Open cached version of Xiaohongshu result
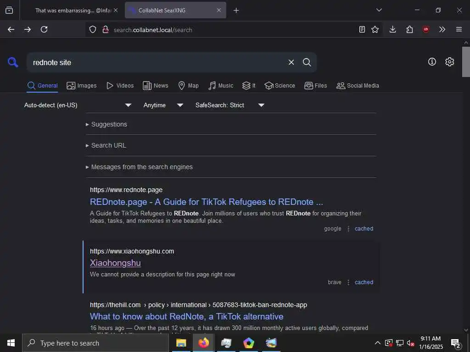Viewport: 470px width, 352px height. click(364, 282)
